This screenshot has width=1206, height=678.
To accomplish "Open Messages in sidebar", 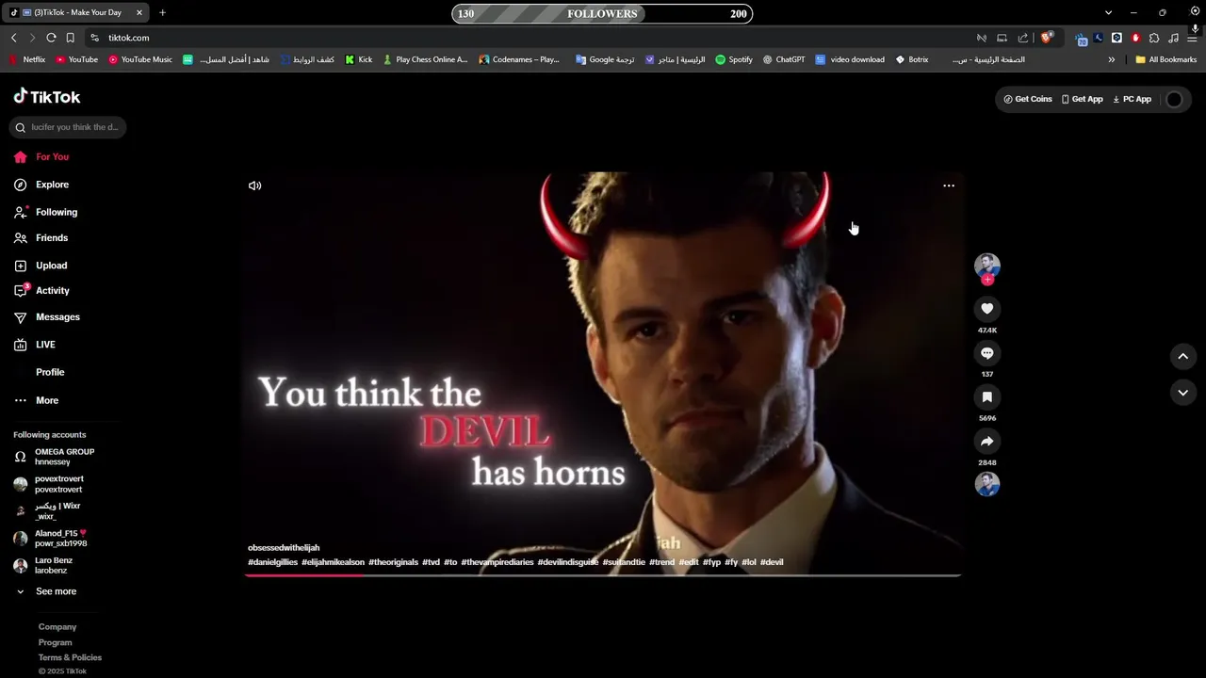I will click(47, 317).
